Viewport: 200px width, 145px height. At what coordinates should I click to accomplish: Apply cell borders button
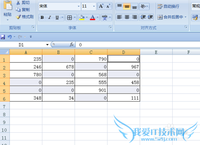coord(70,18)
